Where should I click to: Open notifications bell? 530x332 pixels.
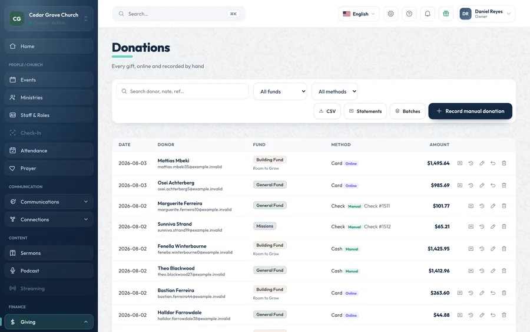pyautogui.click(x=428, y=14)
